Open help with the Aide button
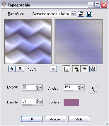Screen dimensions: 109x126 point(79,119)
